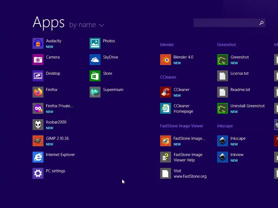278x208 pixels.
Task: Click the 'Inkview' label text
Action: click(237, 155)
